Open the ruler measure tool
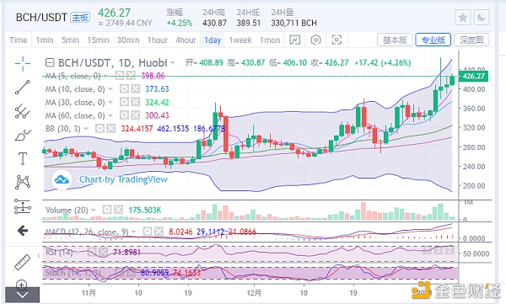This screenshot has width=506, height=304. click(23, 262)
